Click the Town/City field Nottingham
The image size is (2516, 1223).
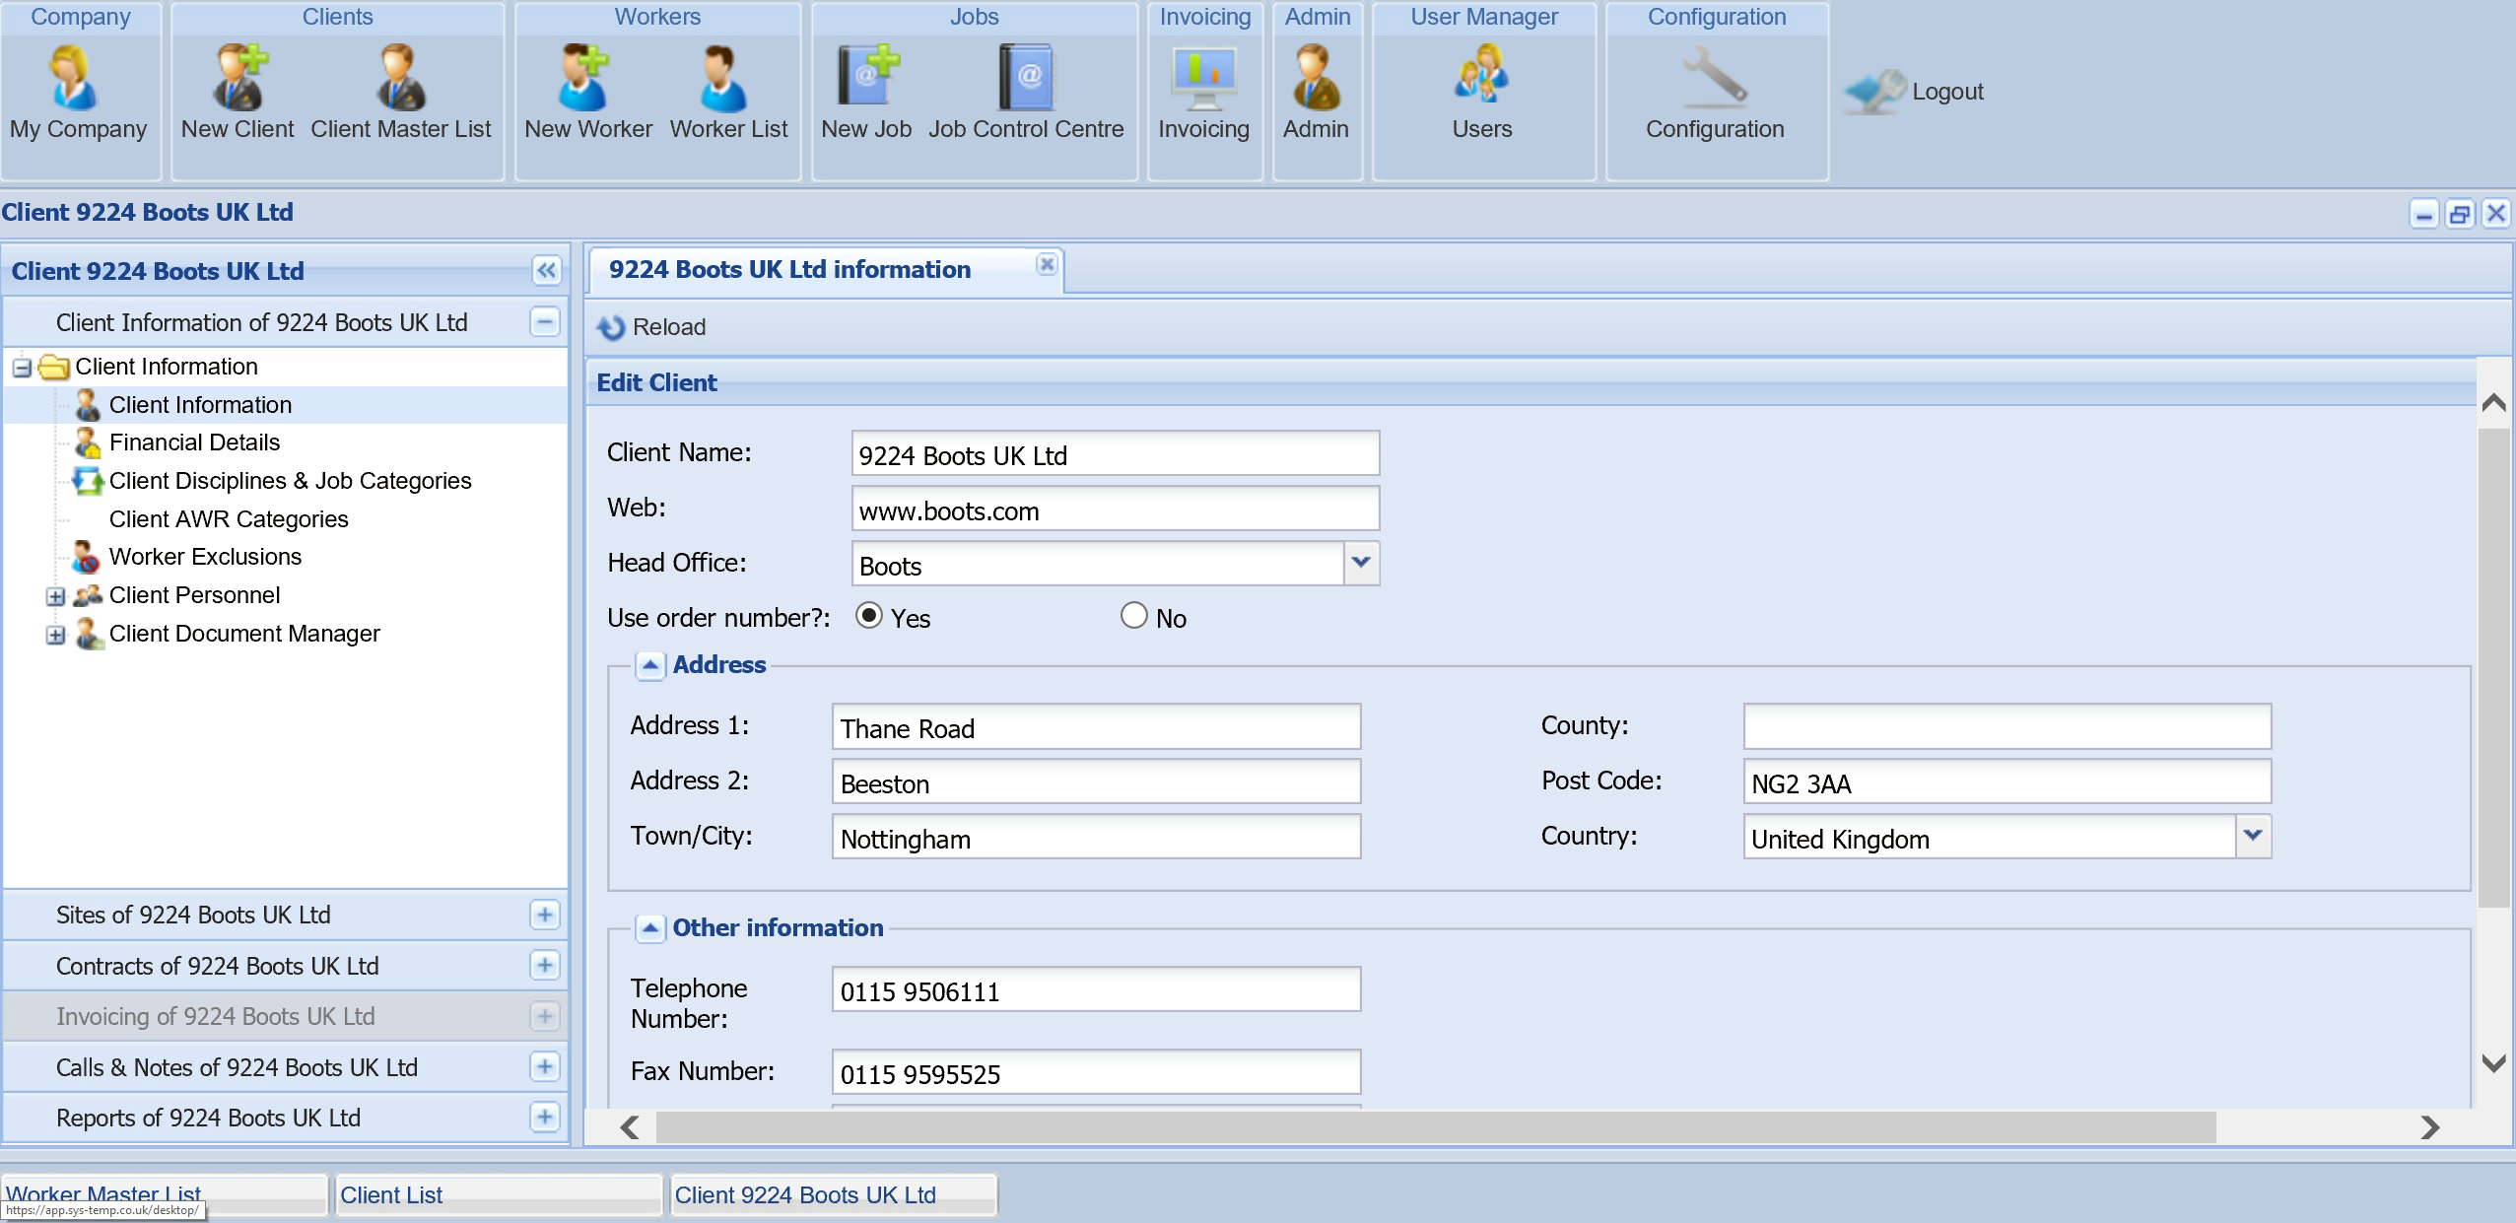pos(1097,837)
